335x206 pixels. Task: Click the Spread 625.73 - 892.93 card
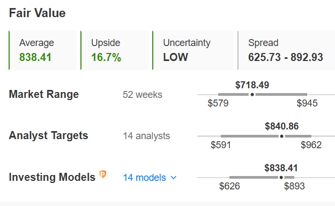click(x=286, y=50)
